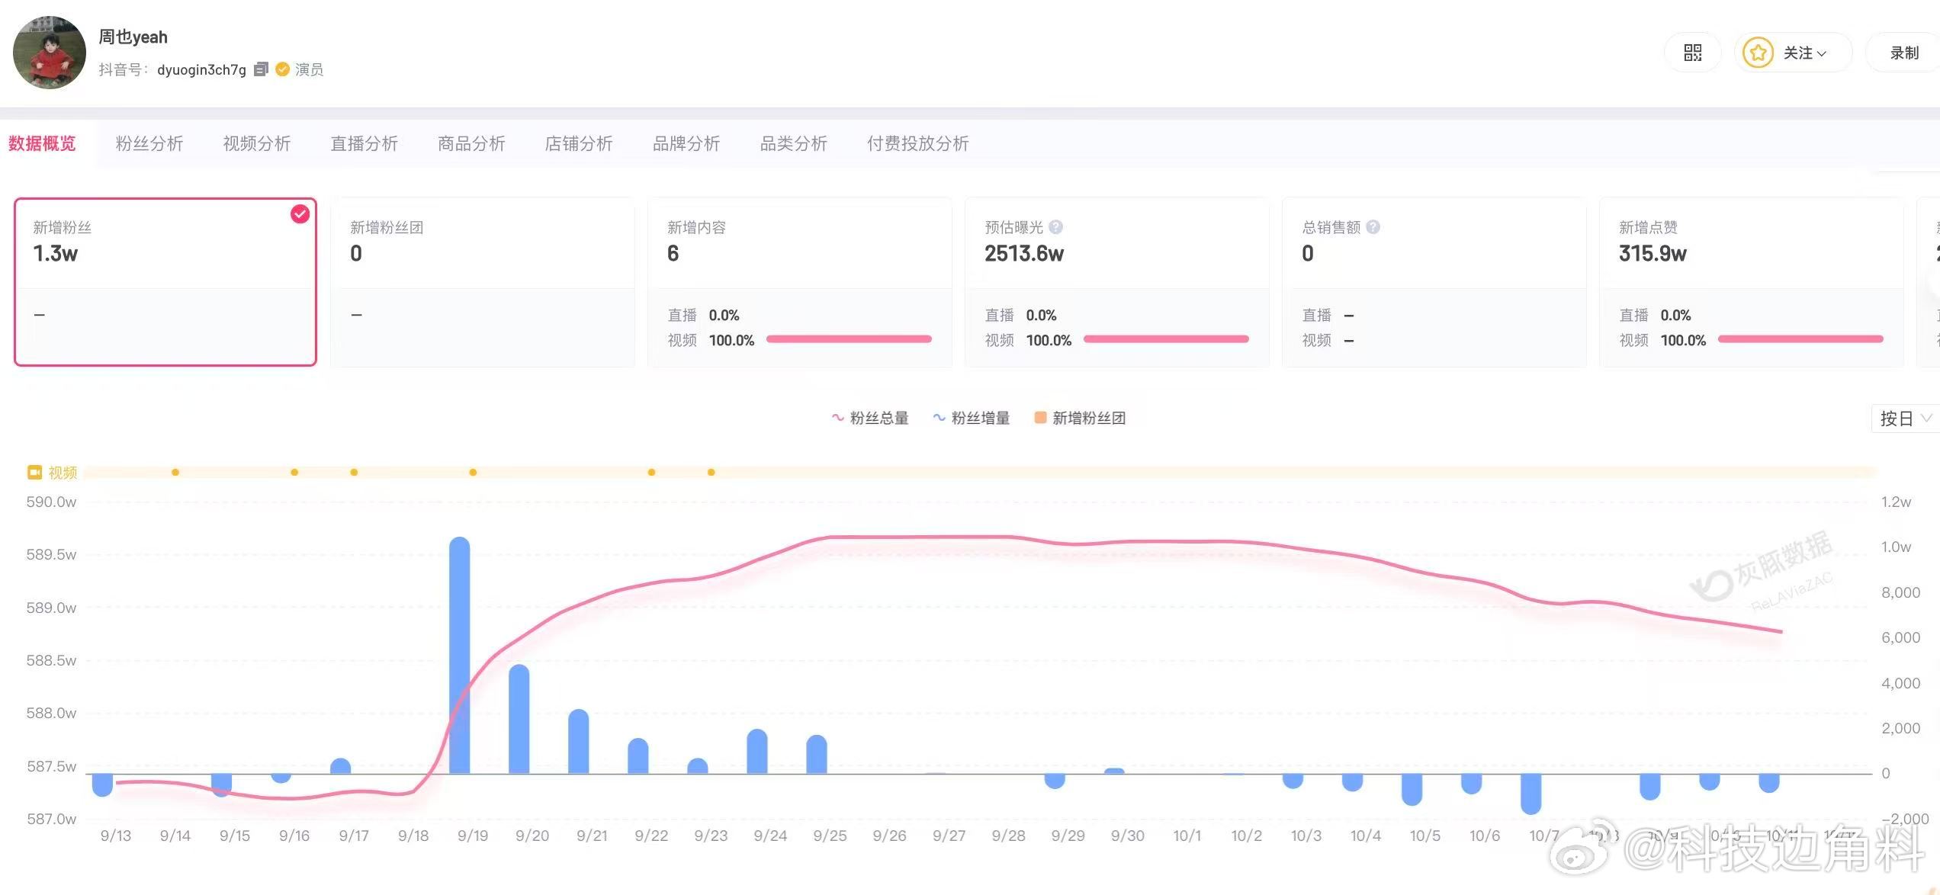Select the 新增粉丝团 metric card
The image size is (1940, 895).
pyautogui.click(x=483, y=282)
